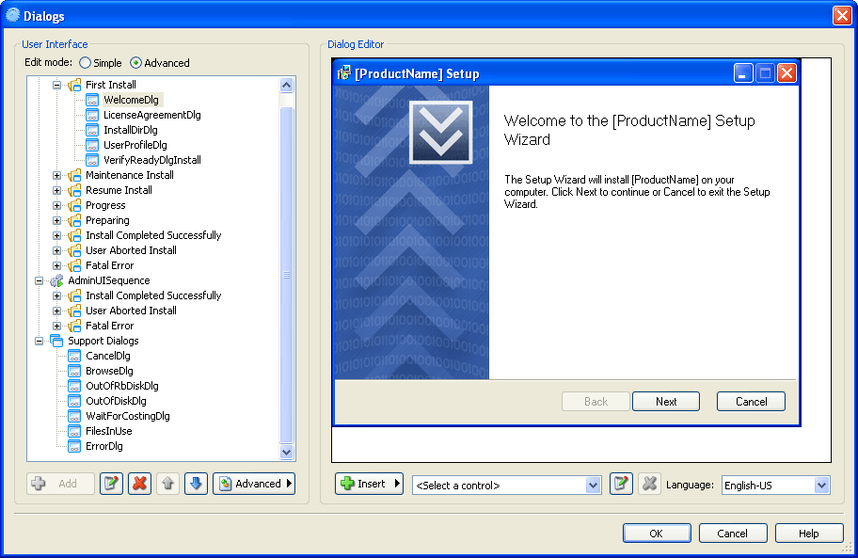Select the Install Completed Successfully under AdminUISequence
The height and width of the screenshot is (558, 858).
(153, 295)
